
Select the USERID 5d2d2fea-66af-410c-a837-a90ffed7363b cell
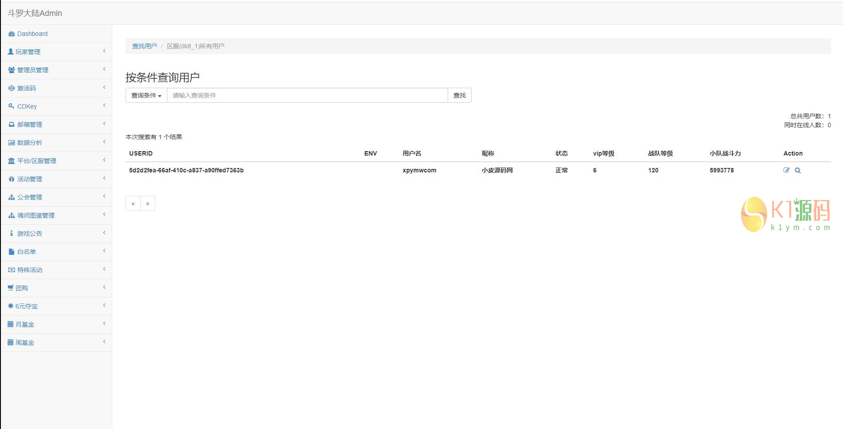[186, 170]
